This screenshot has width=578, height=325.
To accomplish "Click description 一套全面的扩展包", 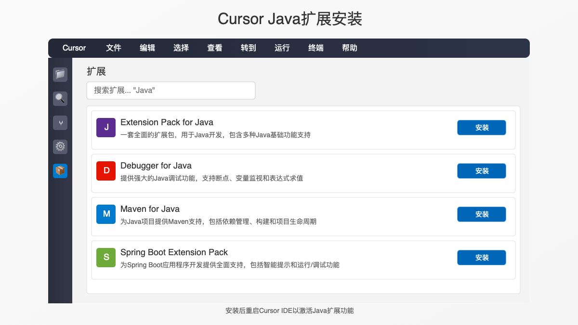I will pos(215,135).
